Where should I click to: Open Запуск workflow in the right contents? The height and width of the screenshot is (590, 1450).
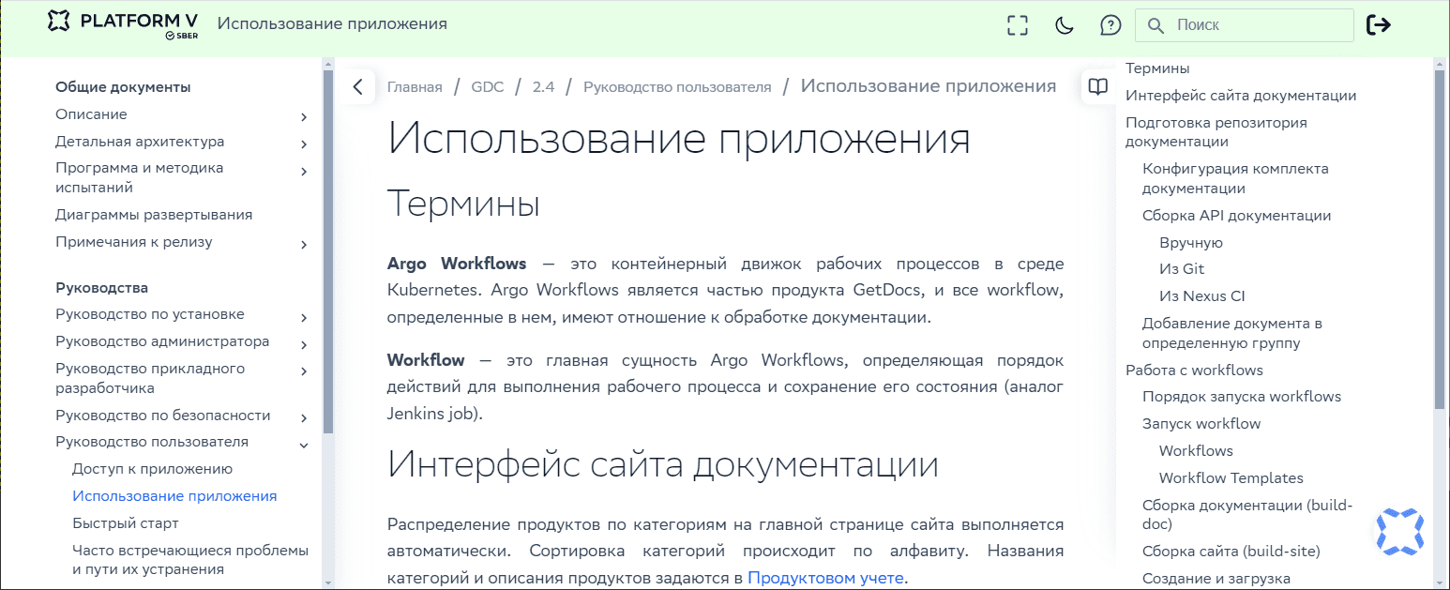(x=1201, y=423)
